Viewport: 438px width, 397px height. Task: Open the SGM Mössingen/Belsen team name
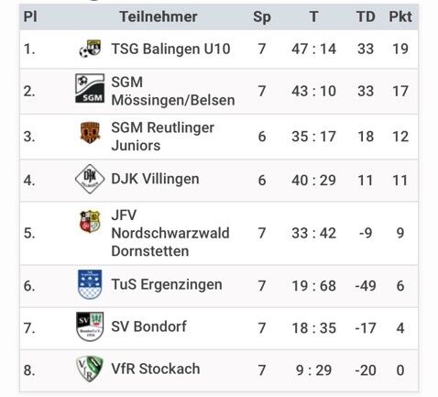click(173, 91)
